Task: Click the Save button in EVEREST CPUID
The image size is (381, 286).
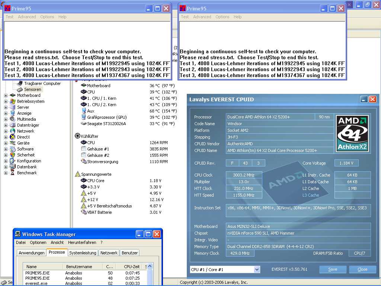Action: [333, 269]
